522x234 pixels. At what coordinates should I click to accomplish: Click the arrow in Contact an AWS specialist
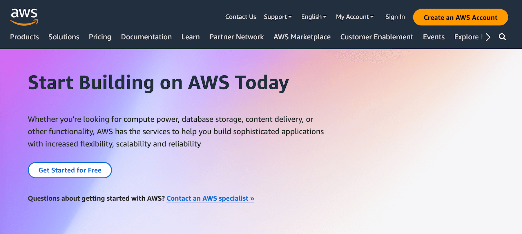pos(251,198)
